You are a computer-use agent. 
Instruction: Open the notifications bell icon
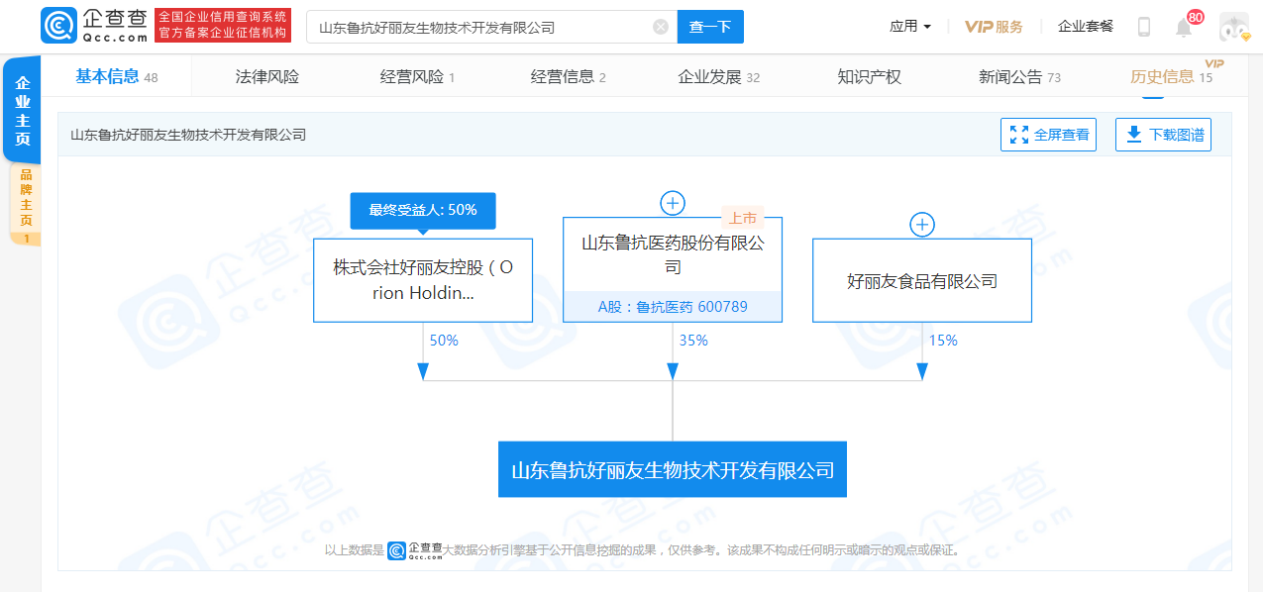click(1184, 28)
